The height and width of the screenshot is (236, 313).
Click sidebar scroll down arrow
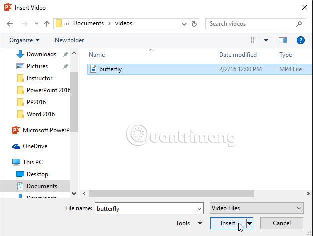74,194
